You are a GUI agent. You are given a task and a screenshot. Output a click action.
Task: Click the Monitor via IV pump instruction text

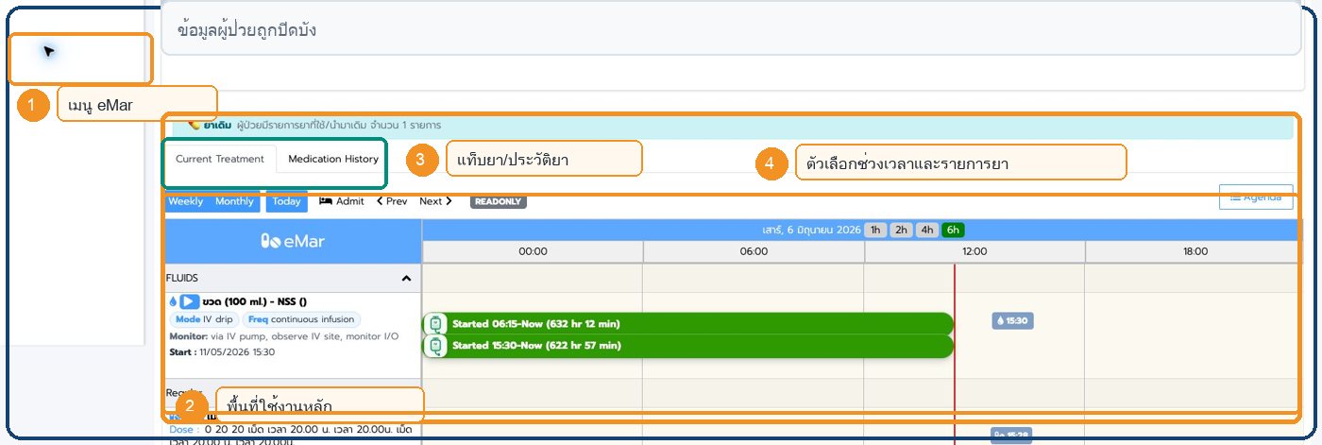coord(283,336)
